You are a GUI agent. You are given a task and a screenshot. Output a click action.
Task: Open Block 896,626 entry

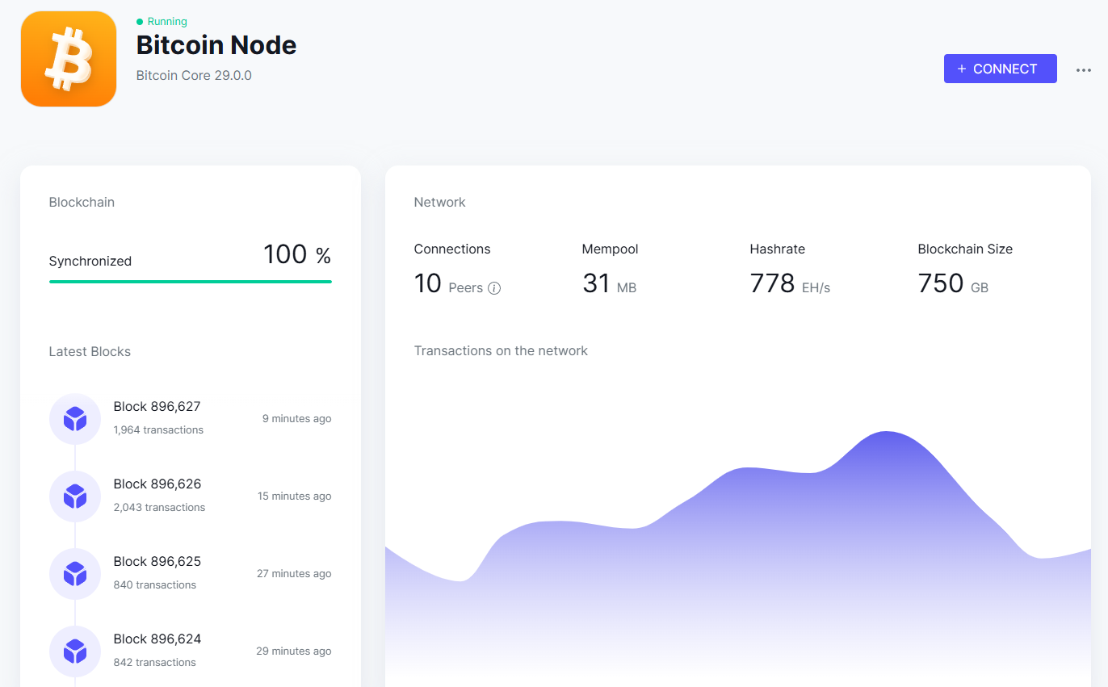157,484
